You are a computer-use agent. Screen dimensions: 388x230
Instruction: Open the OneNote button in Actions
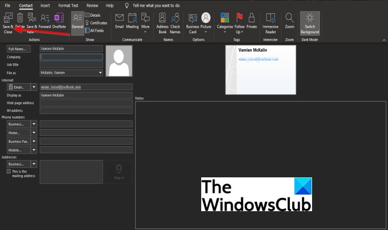(x=59, y=21)
